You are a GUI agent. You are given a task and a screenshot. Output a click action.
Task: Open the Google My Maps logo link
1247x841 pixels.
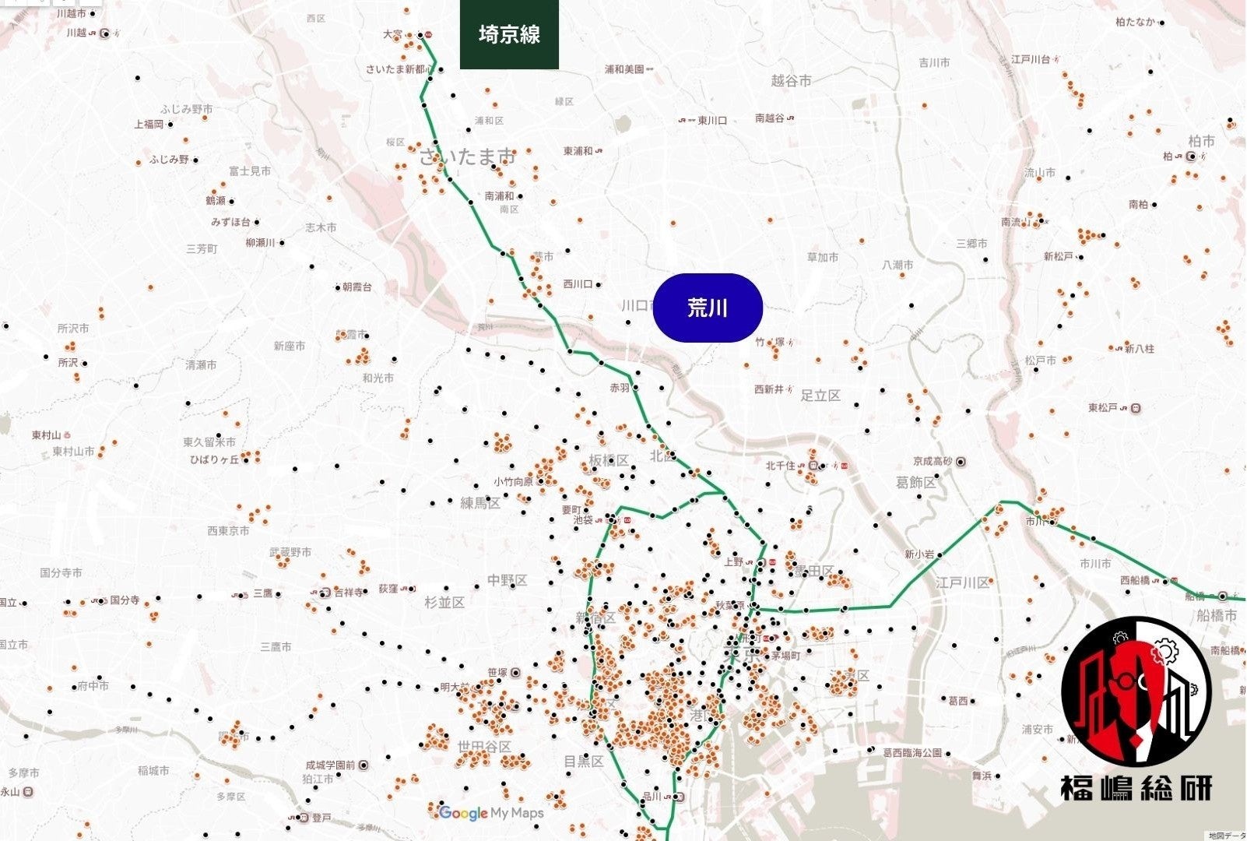pos(490,813)
